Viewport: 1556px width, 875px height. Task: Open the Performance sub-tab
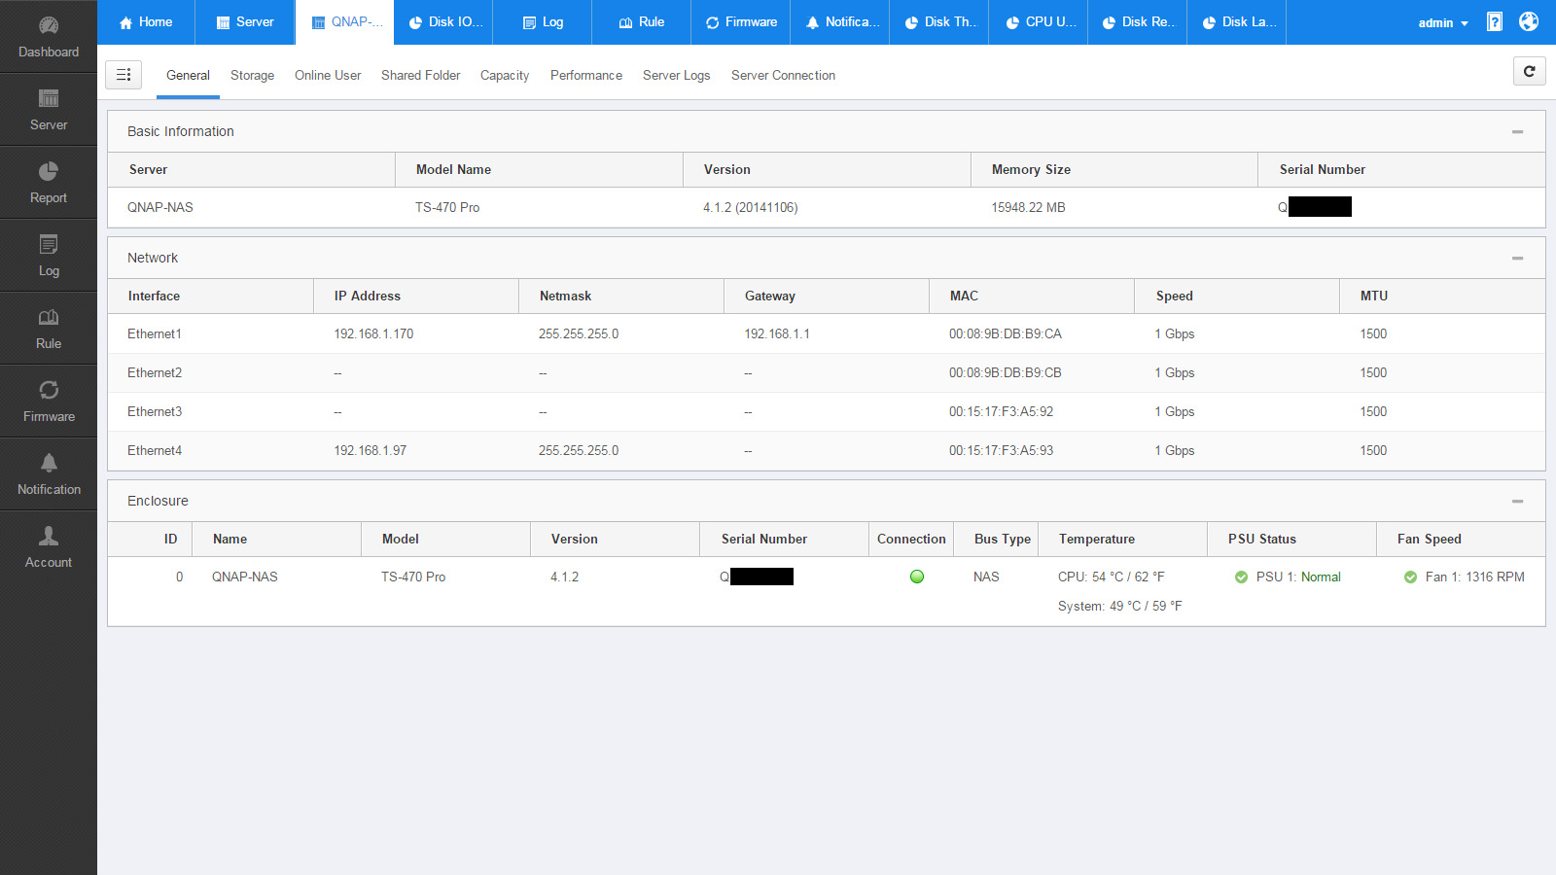586,75
